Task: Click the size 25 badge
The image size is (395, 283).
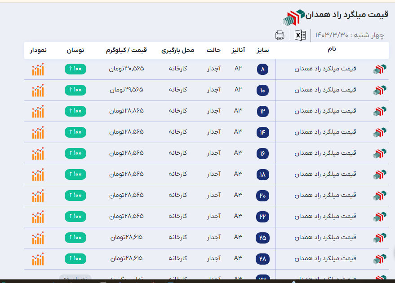Action: pyautogui.click(x=262, y=238)
